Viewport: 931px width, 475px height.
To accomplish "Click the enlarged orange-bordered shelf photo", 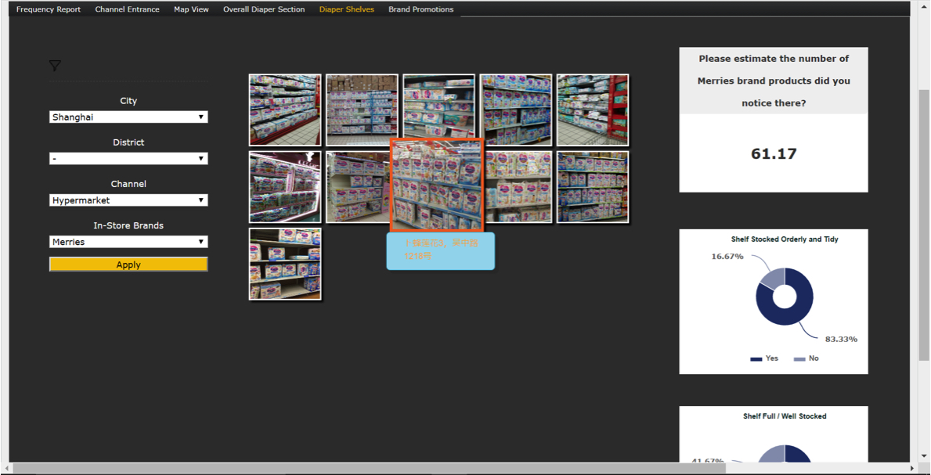I will 437,185.
